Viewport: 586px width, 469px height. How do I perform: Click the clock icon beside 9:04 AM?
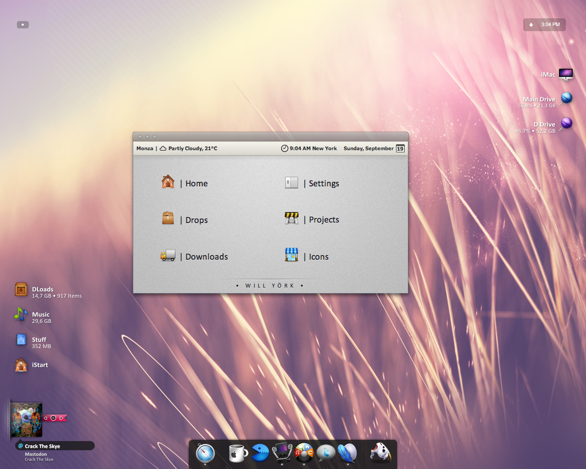(284, 148)
